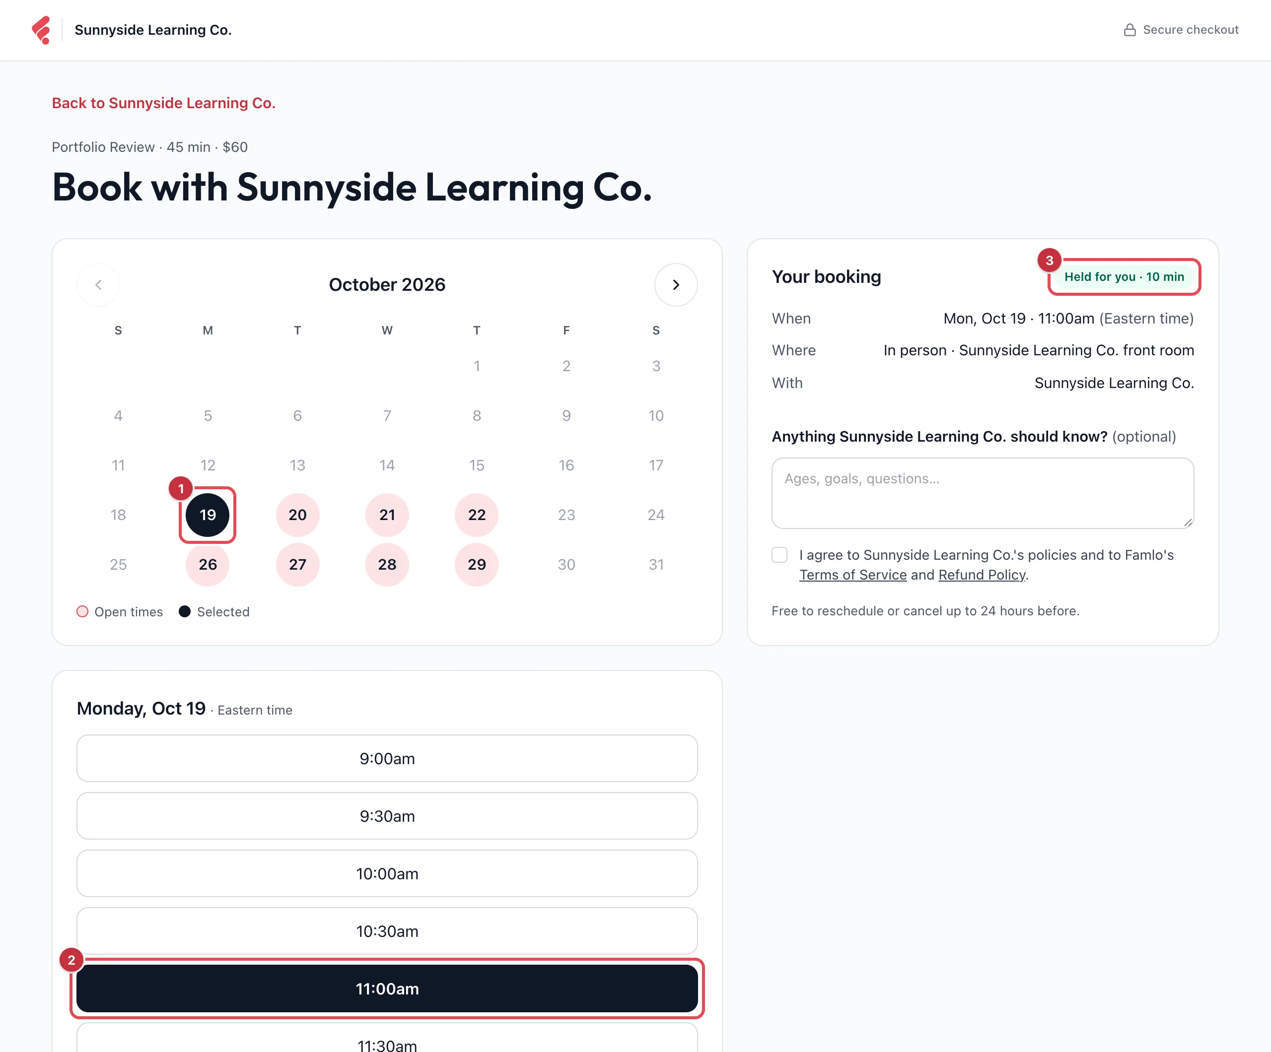Click the Your booking heading
1271x1052 pixels.
pos(826,276)
